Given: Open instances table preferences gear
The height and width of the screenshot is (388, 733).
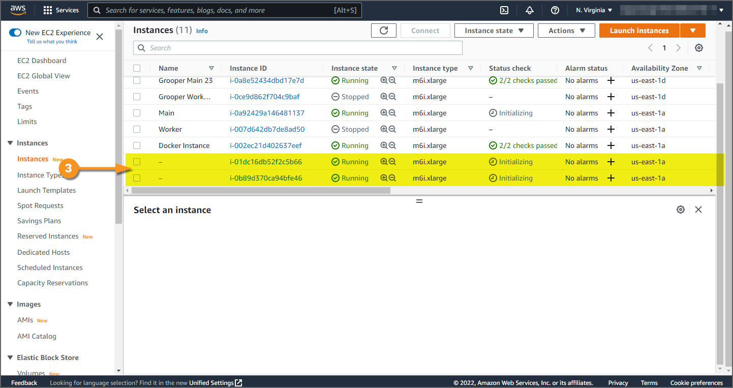Looking at the screenshot, I should [x=699, y=48].
